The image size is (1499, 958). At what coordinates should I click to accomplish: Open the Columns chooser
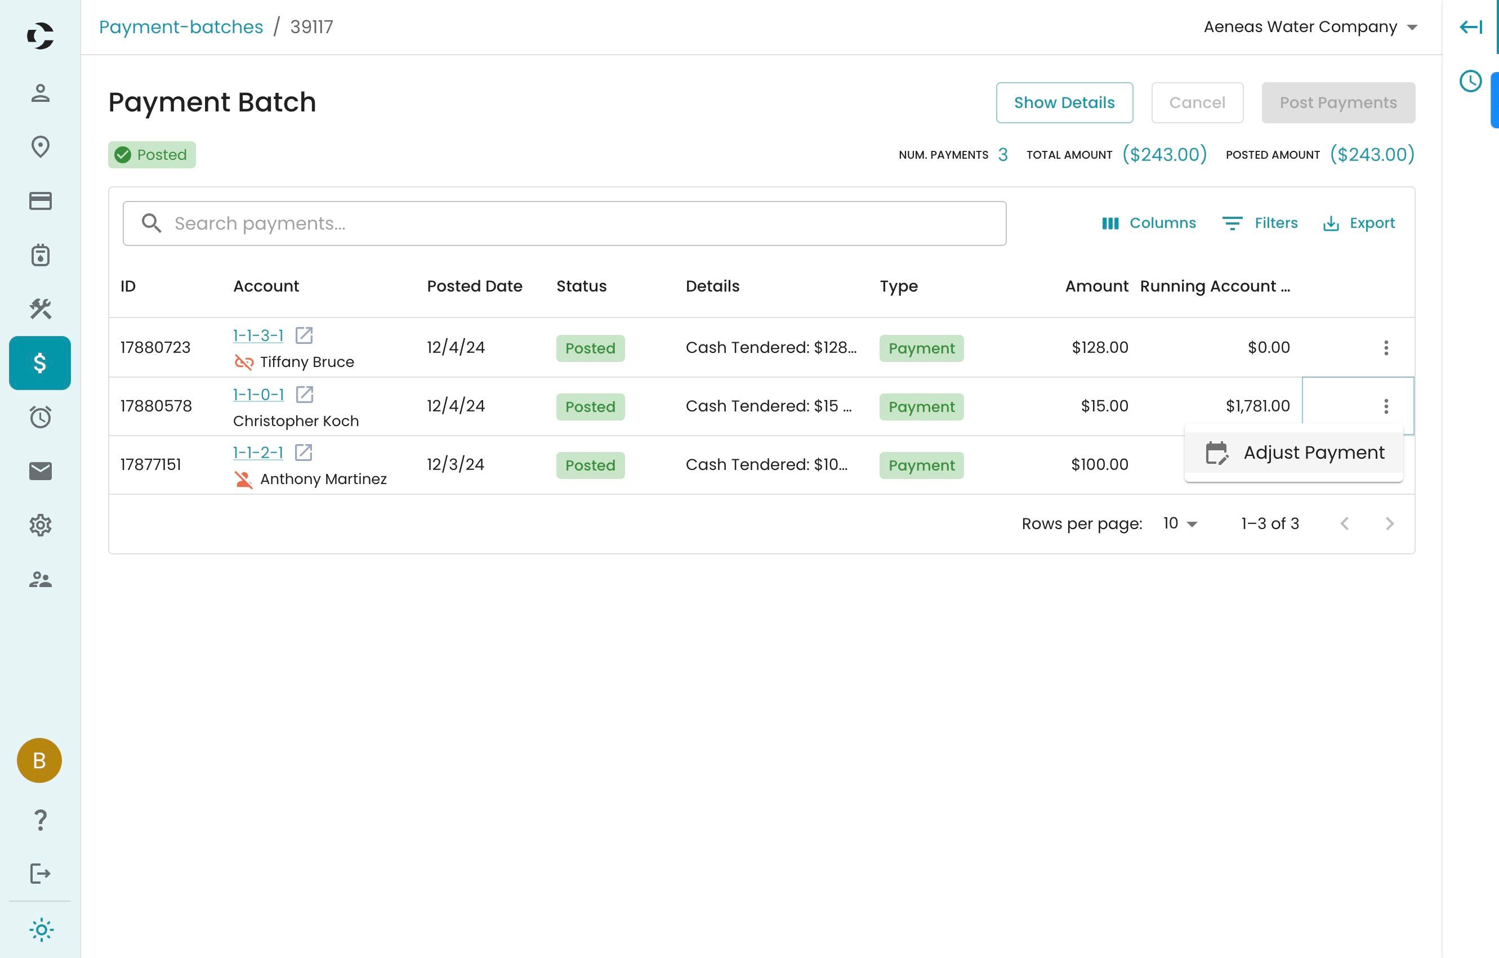tap(1149, 223)
